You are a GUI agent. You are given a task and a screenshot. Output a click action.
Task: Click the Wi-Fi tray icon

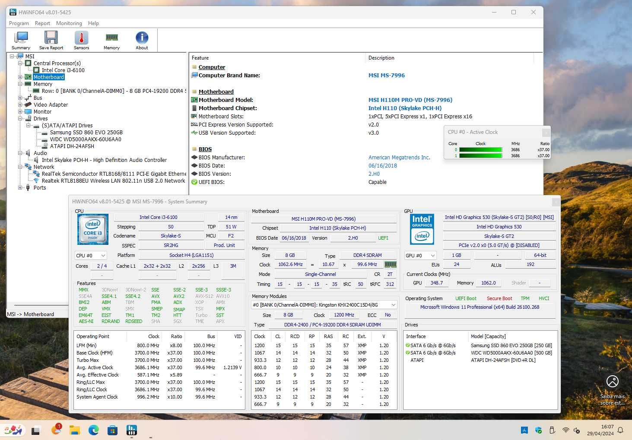[x=565, y=430]
